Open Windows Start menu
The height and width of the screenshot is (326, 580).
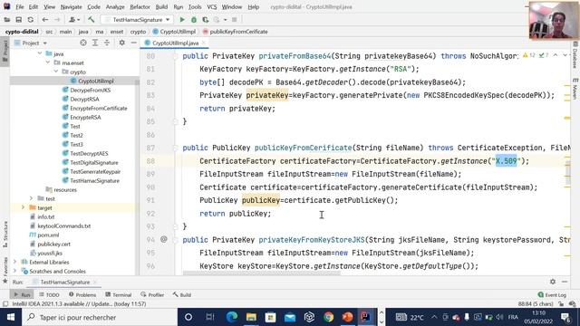coord(10,317)
